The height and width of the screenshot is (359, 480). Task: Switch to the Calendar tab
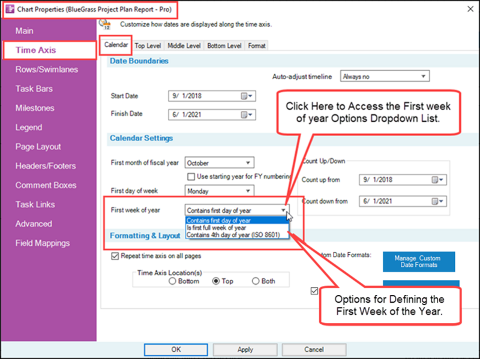coord(116,46)
